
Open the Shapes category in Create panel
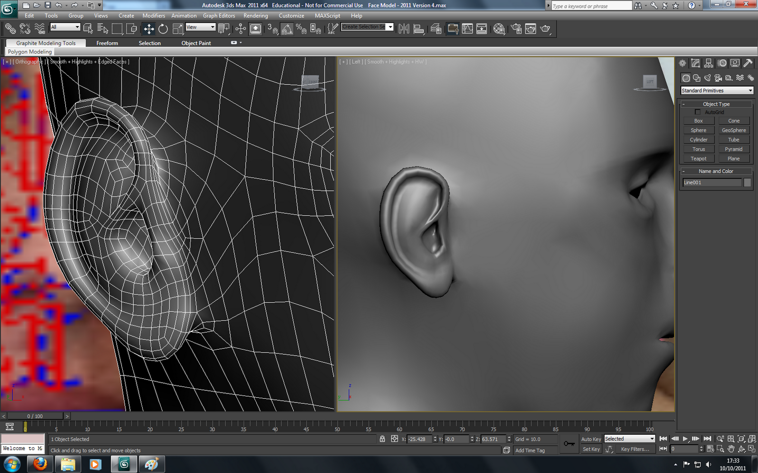point(696,78)
